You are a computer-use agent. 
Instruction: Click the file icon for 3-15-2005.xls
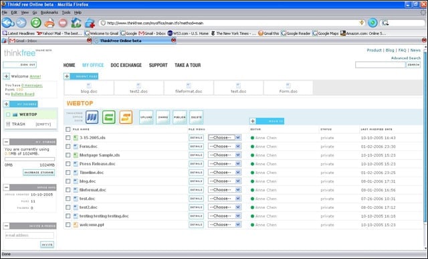pyautogui.click(x=76, y=138)
